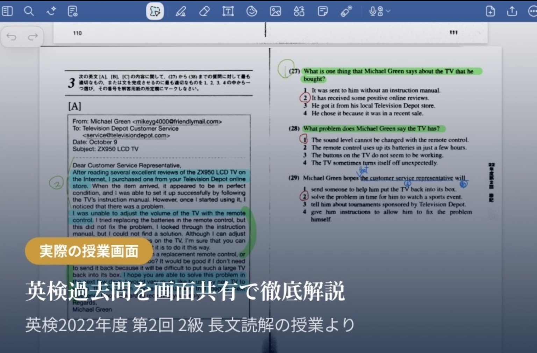Viewport: 537px width, 353px height.
Task: Click question 'What problem does Michael Green say the TV has?'
Action: pos(371,129)
